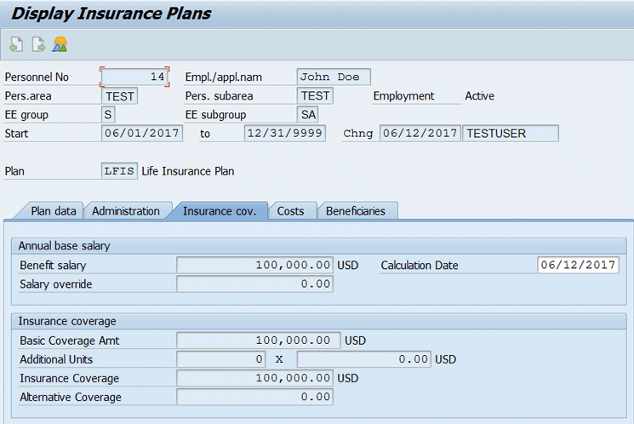This screenshot has width=634, height=424.
Task: Open the Plan data tab
Action: coord(53,211)
